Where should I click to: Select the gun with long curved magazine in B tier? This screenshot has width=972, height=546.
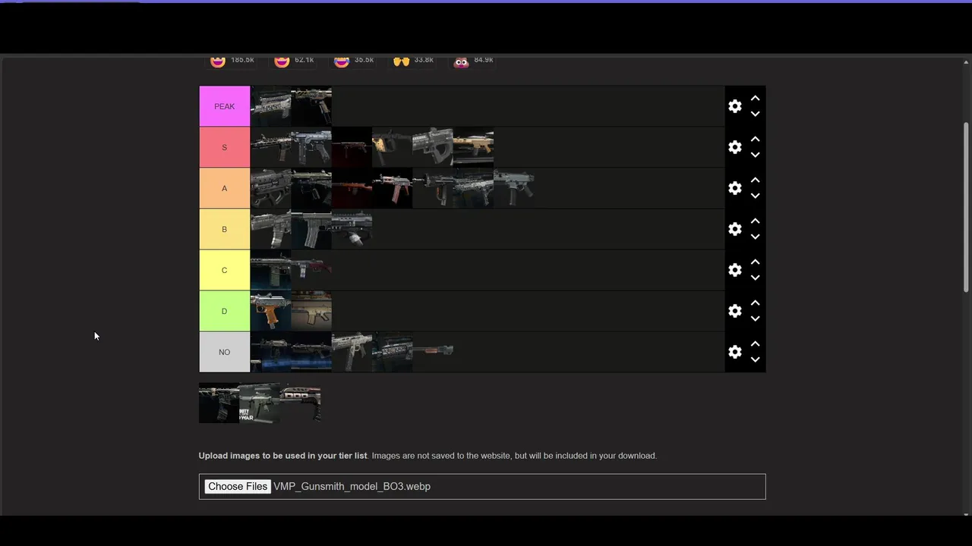[311, 229]
